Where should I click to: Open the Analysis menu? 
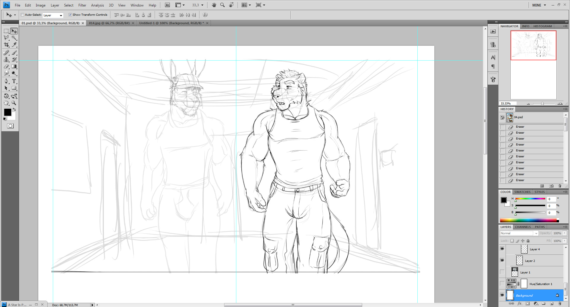coord(97,5)
